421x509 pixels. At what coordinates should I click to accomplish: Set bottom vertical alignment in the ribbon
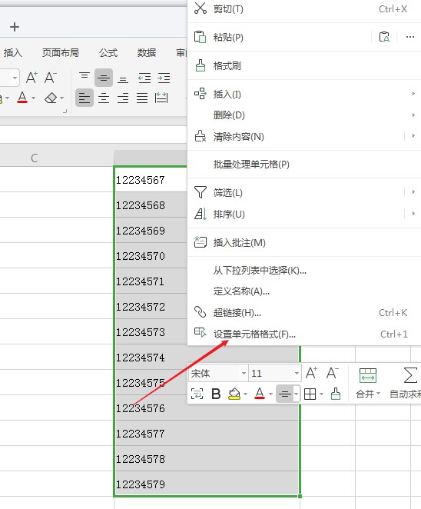pyautogui.click(x=123, y=78)
